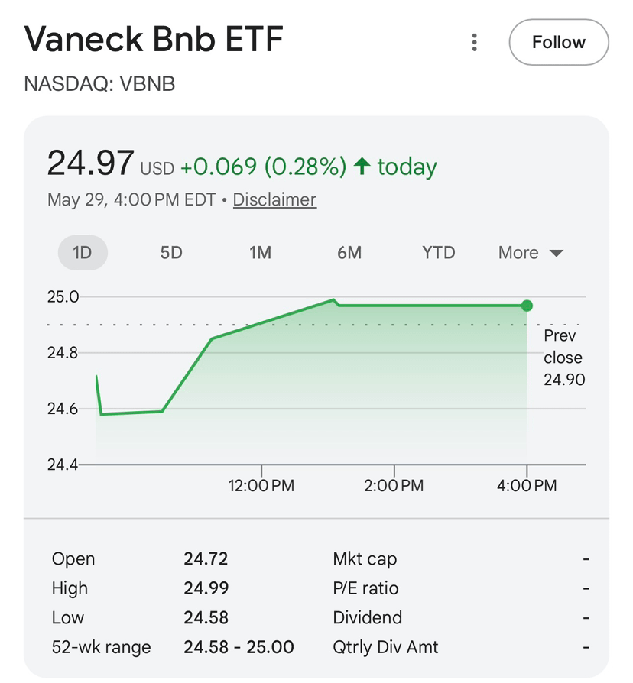
Task: Open the Disclaimer link
Action: pyautogui.click(x=274, y=199)
